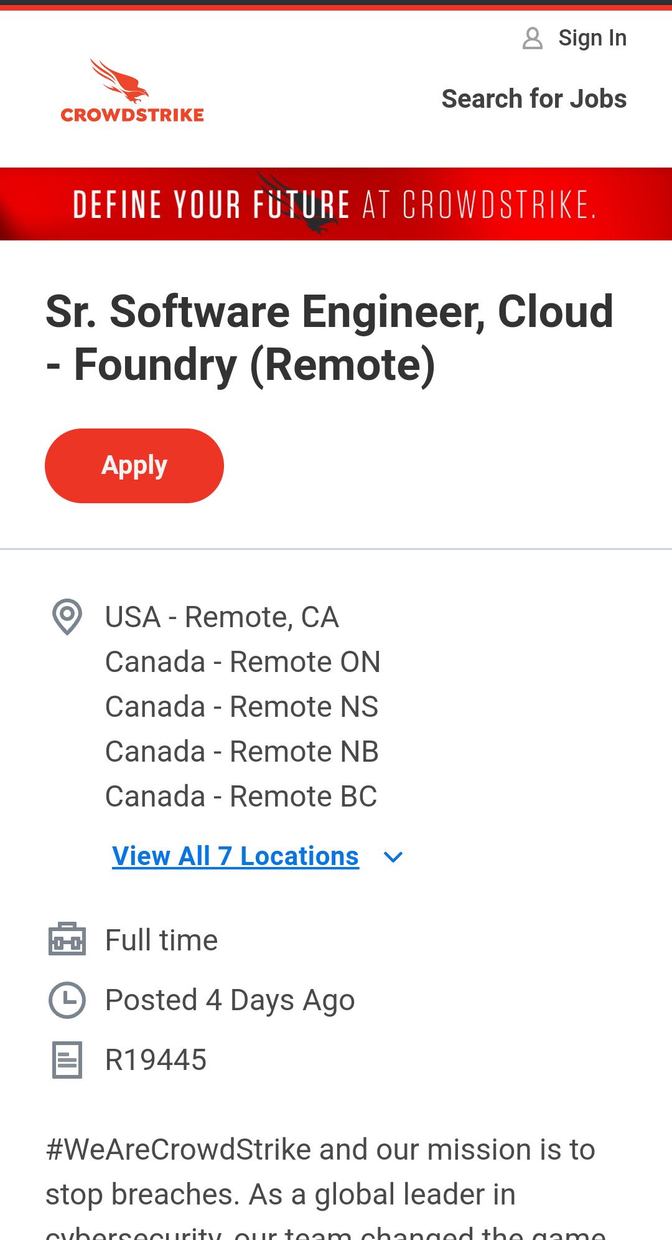Viewport: 672px width, 1240px height.
Task: Click the user profile icon
Action: point(532,38)
